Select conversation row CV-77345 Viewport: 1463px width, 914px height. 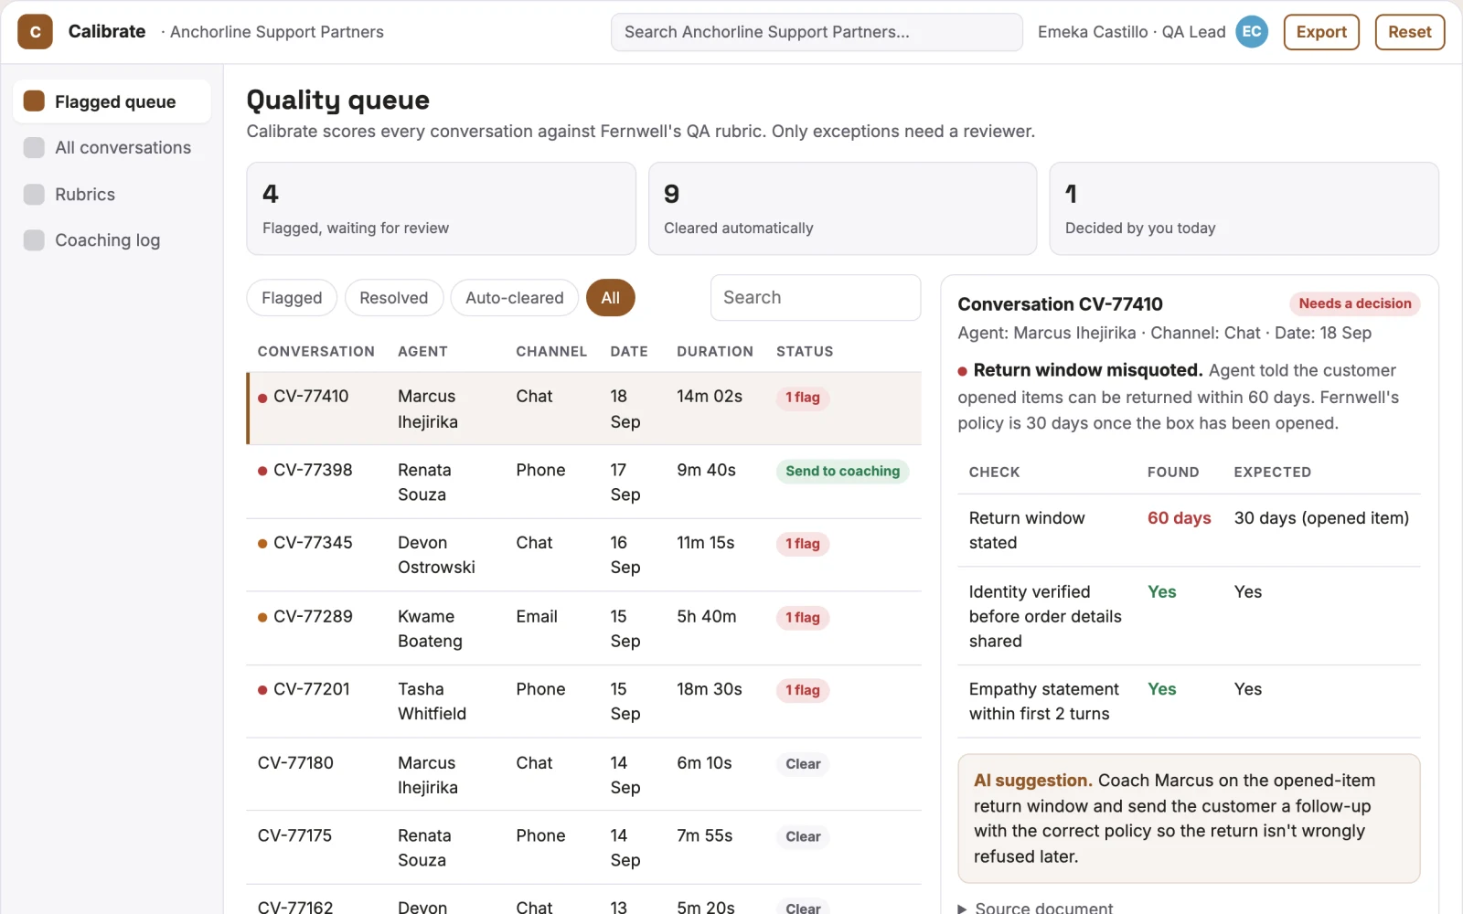tap(584, 555)
